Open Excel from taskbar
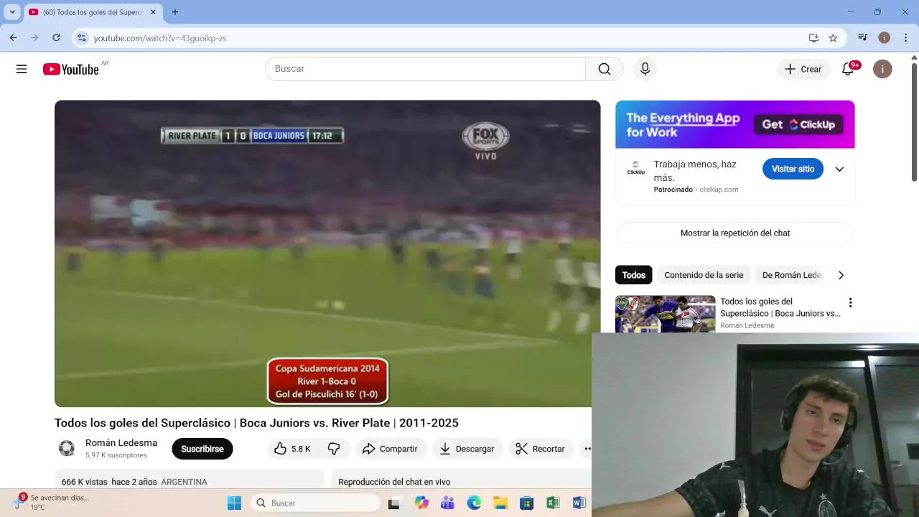 point(553,503)
